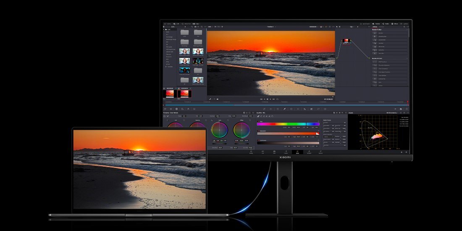Toggle the Nodes panel button
Screen dimensions: 462x231
[386, 24]
